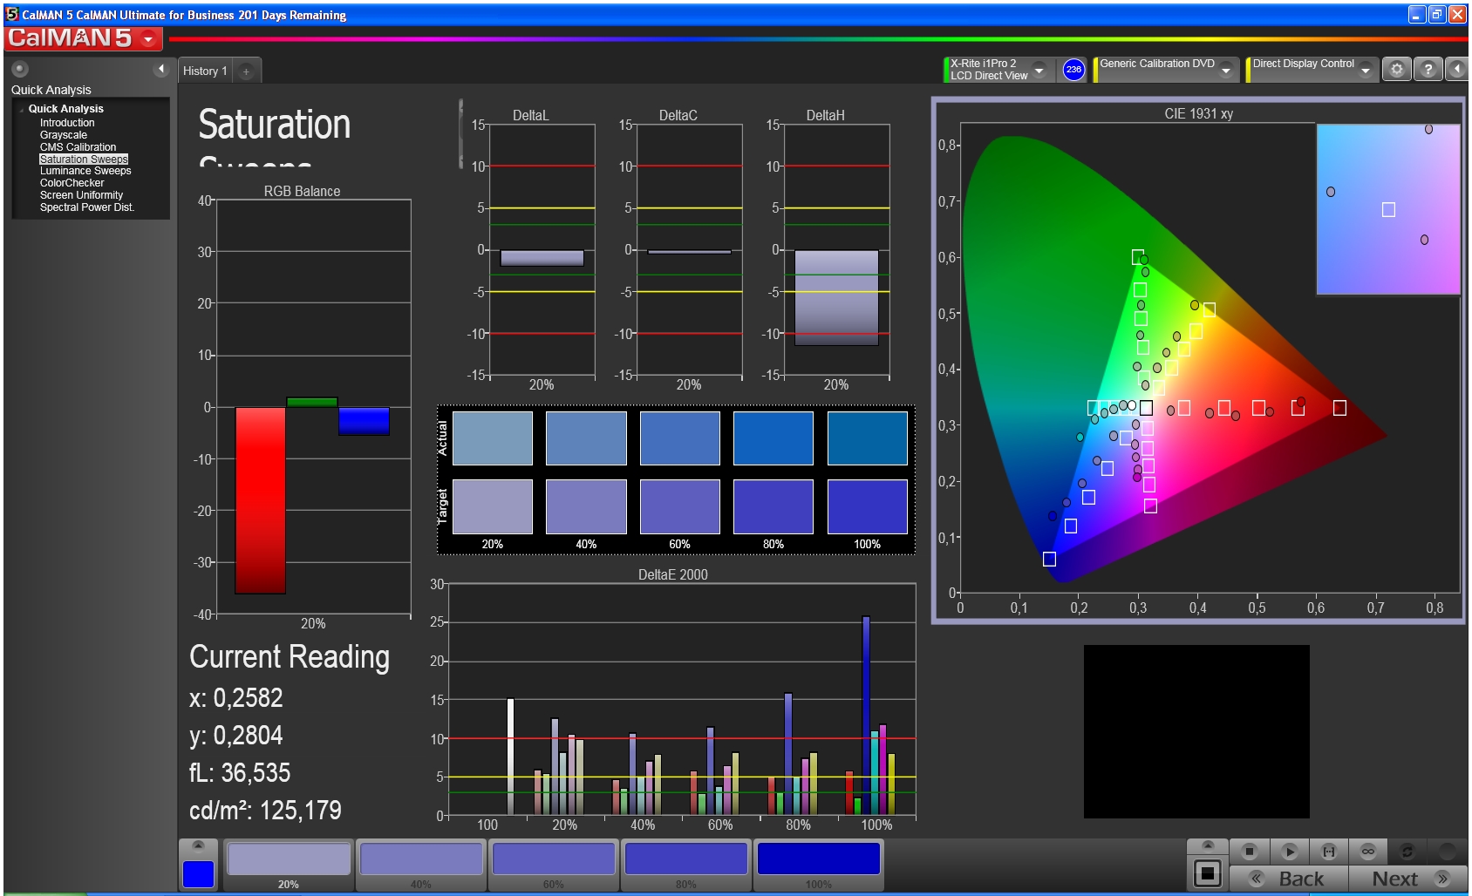The width and height of the screenshot is (1472, 896).
Task: Collapse the left workflow panel arrow
Action: (160, 69)
